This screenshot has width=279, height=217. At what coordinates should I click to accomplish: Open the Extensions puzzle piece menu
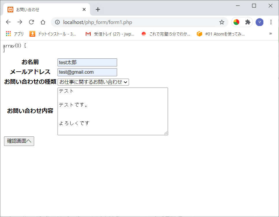click(248, 22)
